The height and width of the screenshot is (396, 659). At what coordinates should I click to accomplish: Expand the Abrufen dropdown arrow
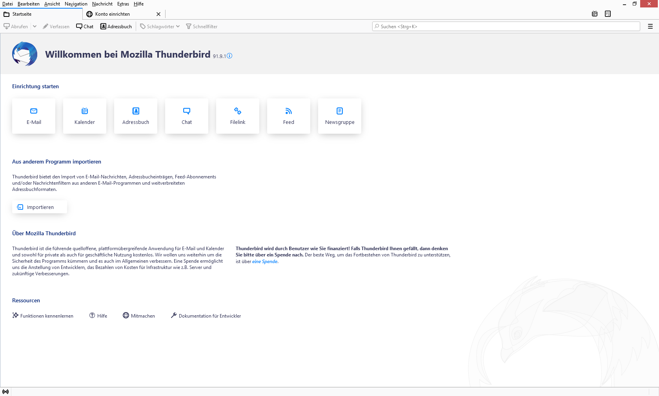pos(35,26)
